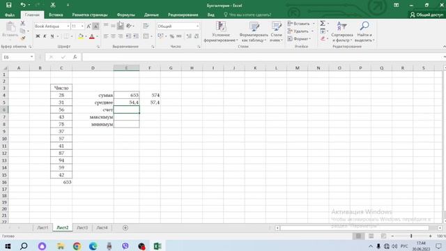
Task: Open the number format dropdown
Action: click(x=197, y=26)
